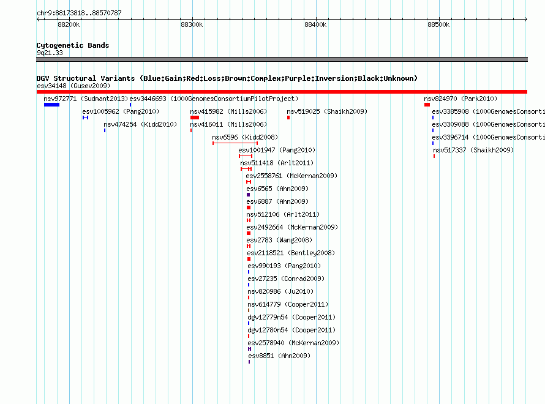545x404 pixels.
Task: Click nsv517337 (Shaikh2009) label
Action: [473, 150]
